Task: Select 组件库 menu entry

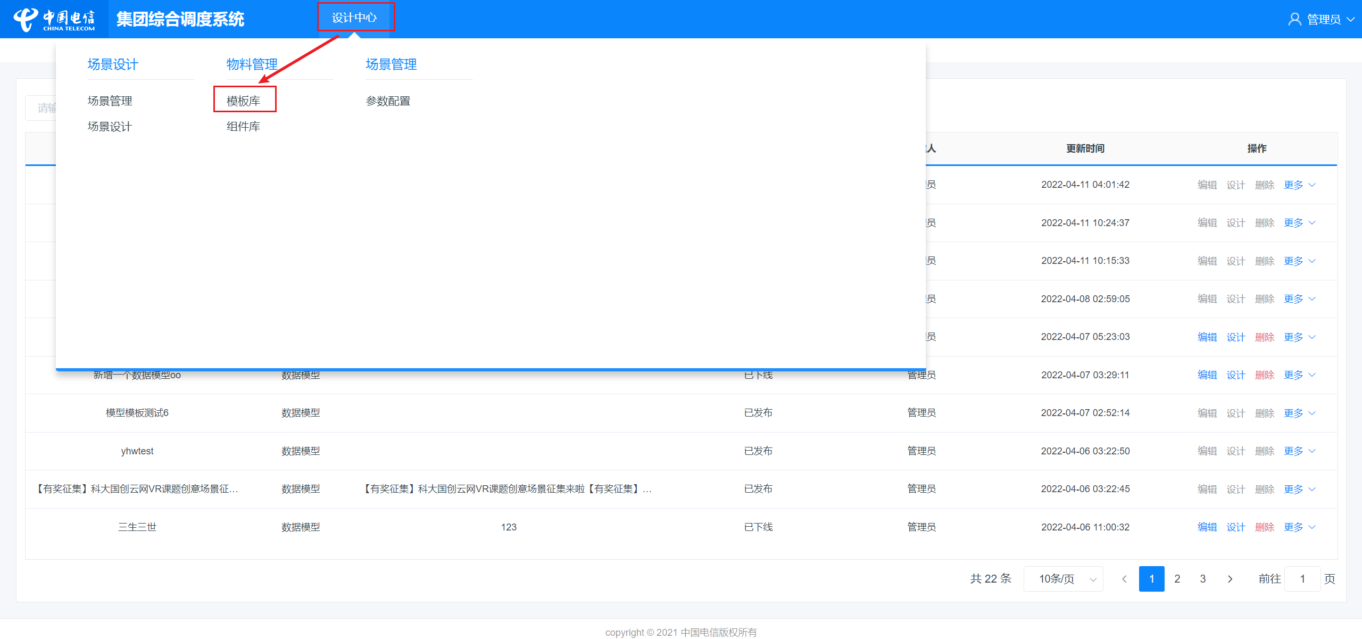Action: pyautogui.click(x=244, y=127)
